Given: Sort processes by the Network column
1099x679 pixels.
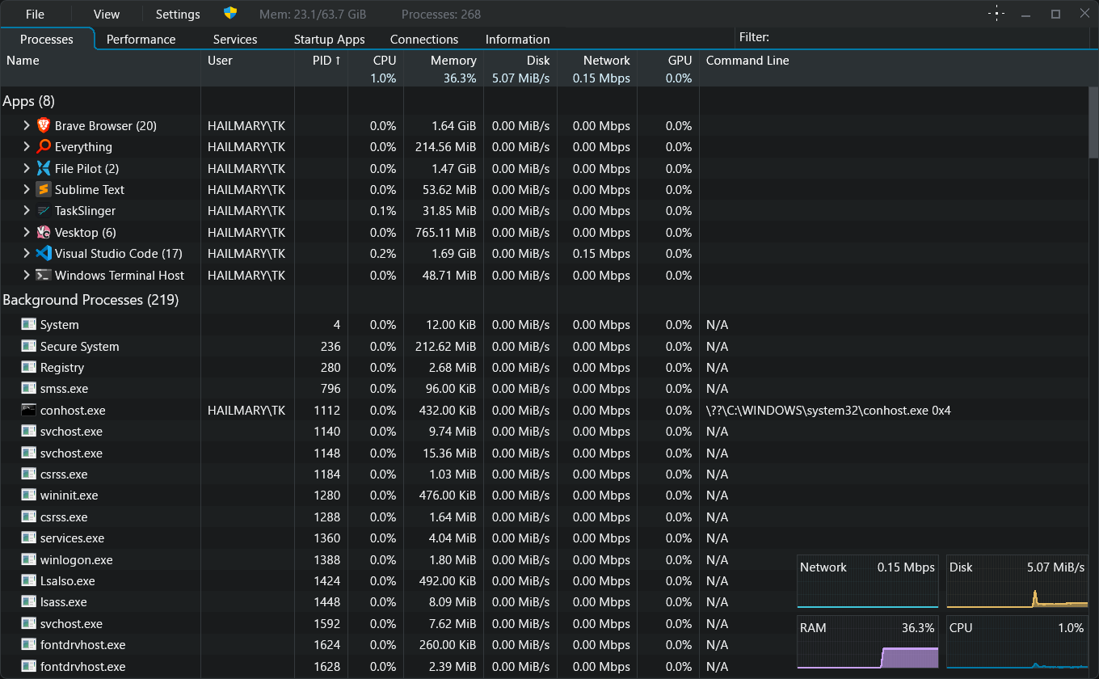Looking at the screenshot, I should pos(597,69).
